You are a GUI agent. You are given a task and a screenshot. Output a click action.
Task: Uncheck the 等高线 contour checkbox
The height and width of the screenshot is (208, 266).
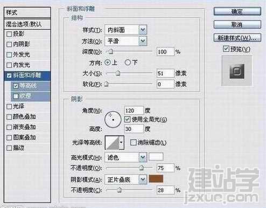16,86
